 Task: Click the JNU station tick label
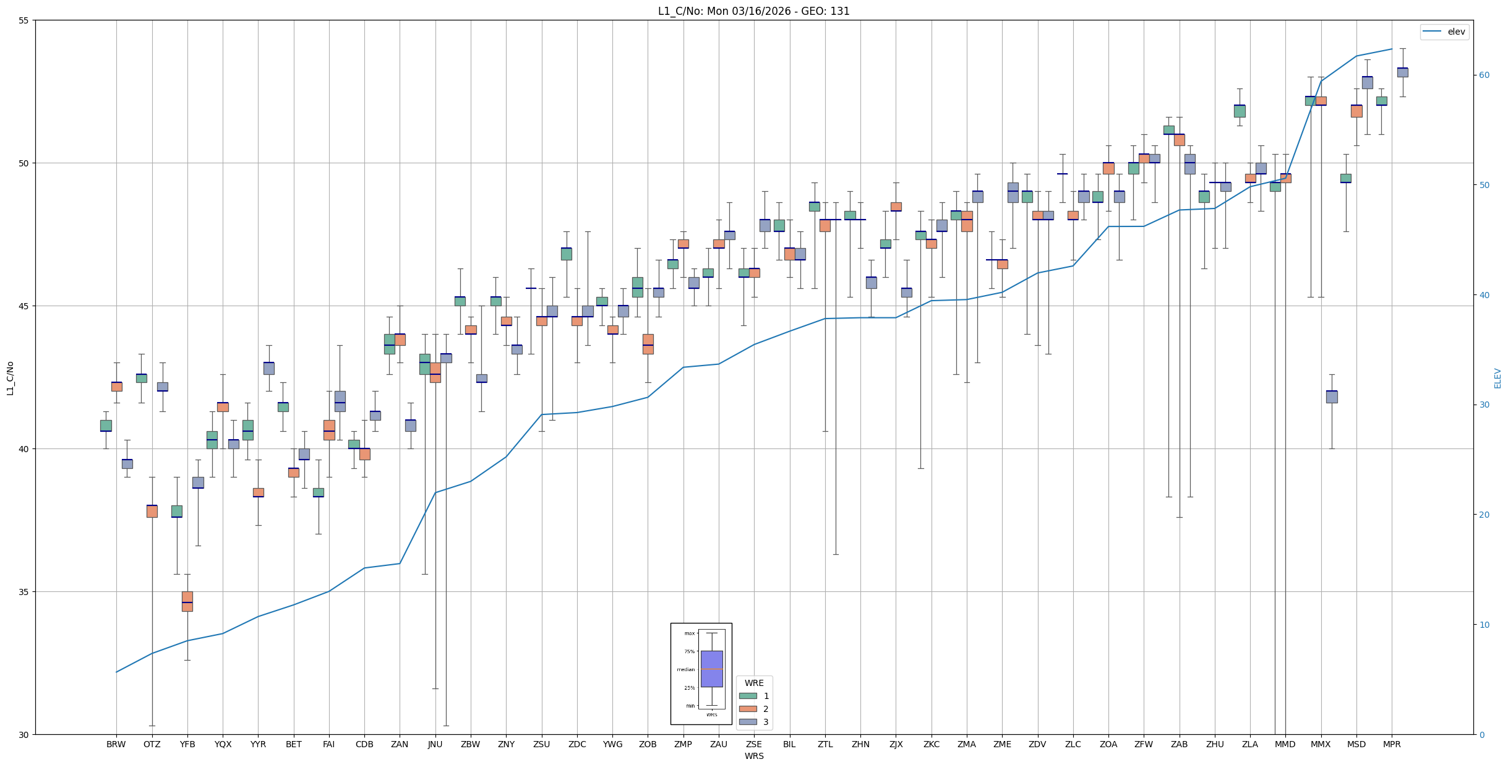[435, 744]
